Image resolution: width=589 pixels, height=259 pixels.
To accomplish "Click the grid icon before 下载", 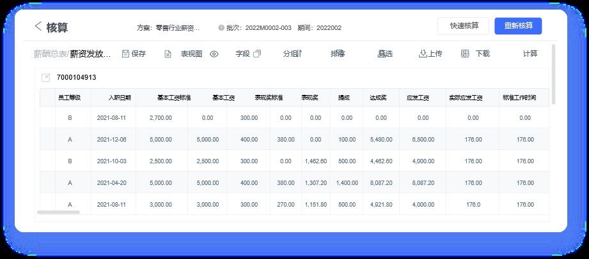I will [x=465, y=54].
